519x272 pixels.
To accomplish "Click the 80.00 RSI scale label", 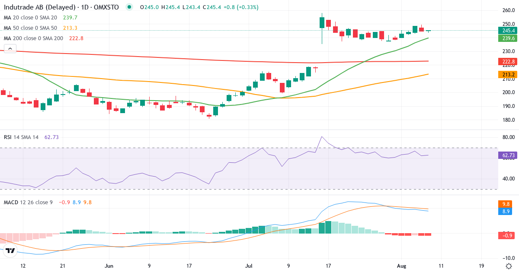I will coord(509,137).
